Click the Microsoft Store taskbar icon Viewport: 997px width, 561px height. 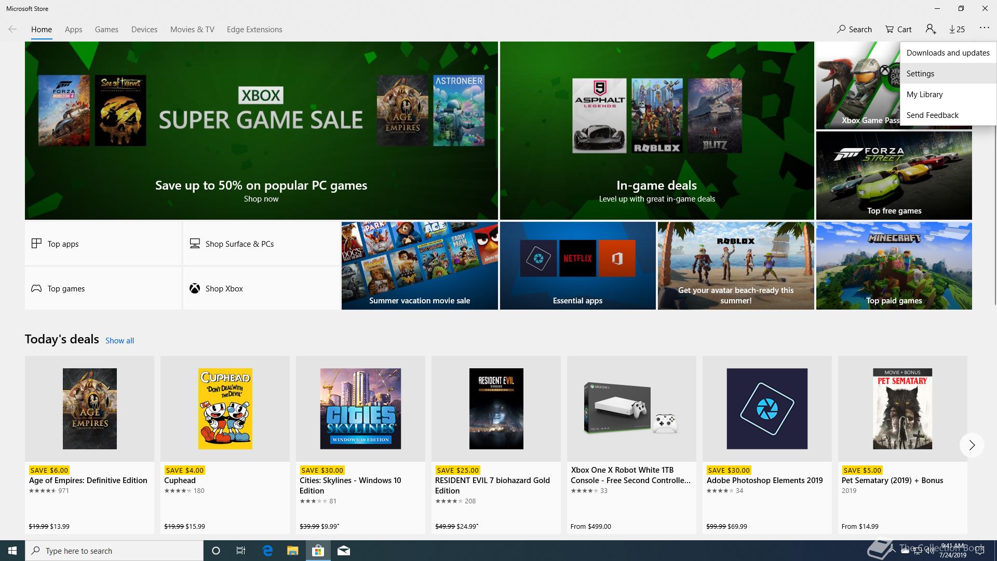tap(318, 551)
